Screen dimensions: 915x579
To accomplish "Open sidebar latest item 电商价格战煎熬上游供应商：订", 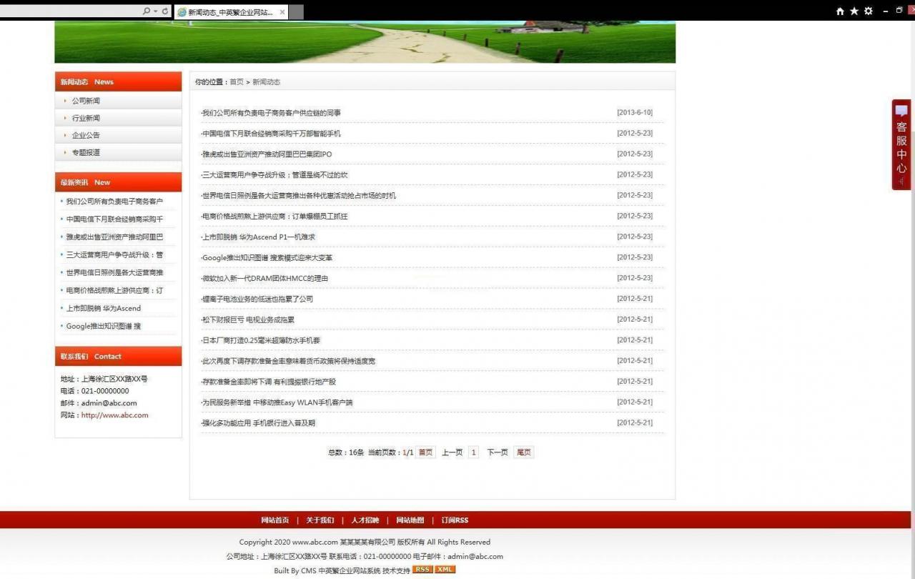I will point(114,291).
